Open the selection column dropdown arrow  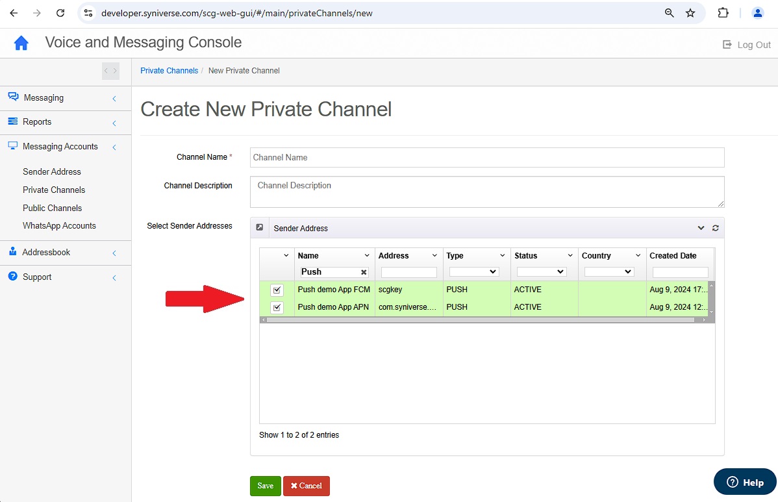coord(286,255)
